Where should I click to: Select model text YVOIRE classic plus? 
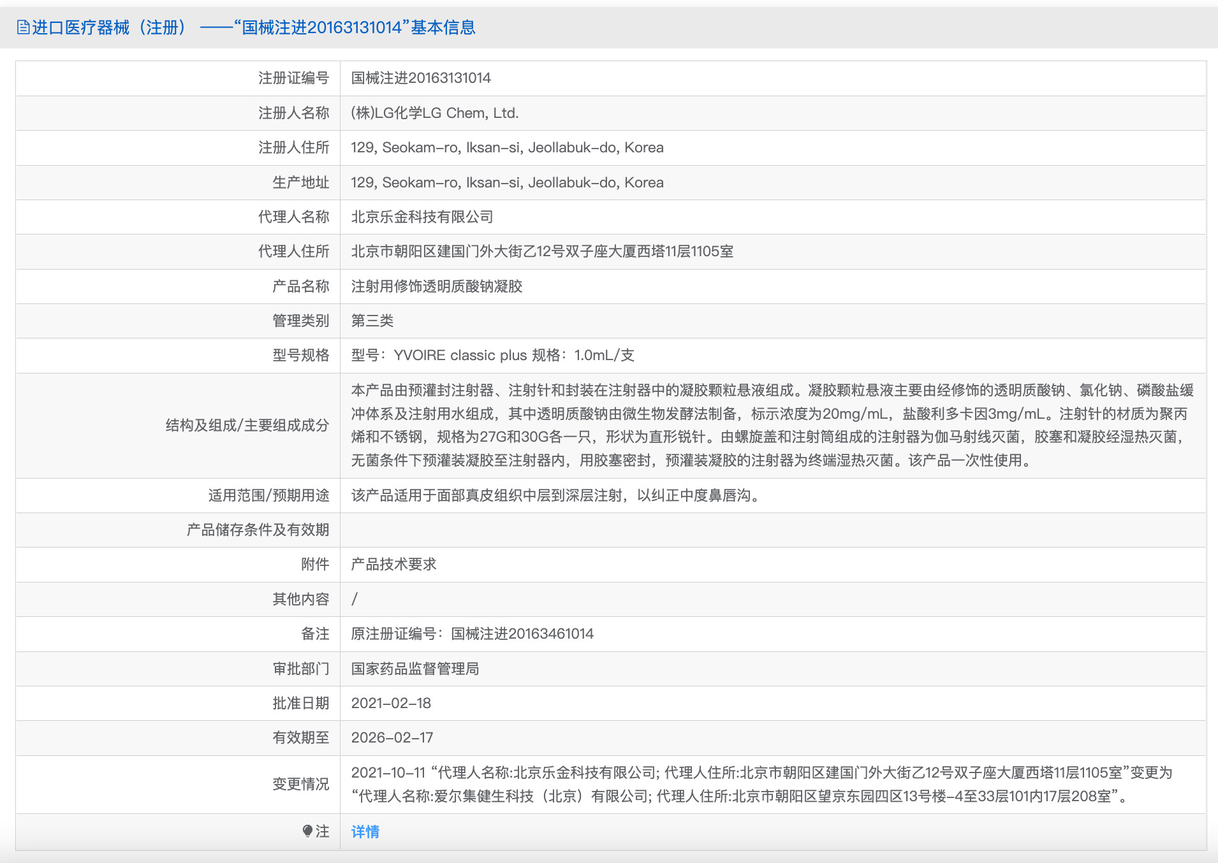460,355
